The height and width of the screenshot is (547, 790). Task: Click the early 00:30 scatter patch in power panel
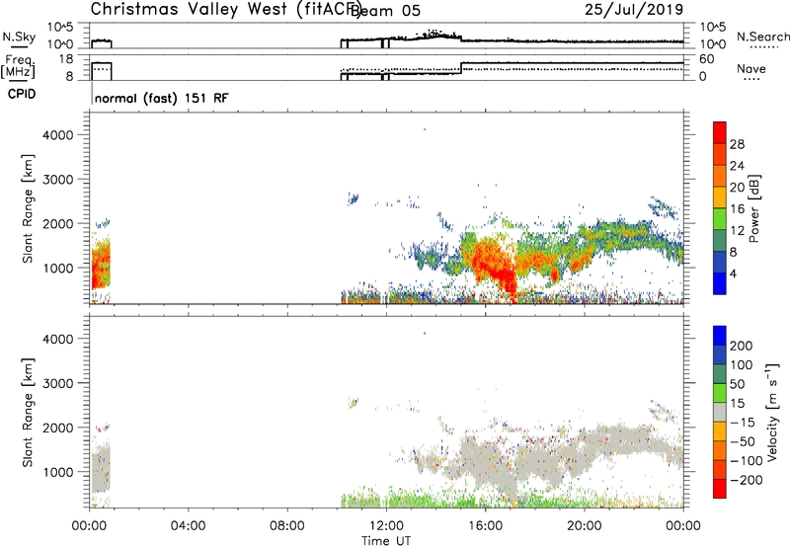click(101, 265)
